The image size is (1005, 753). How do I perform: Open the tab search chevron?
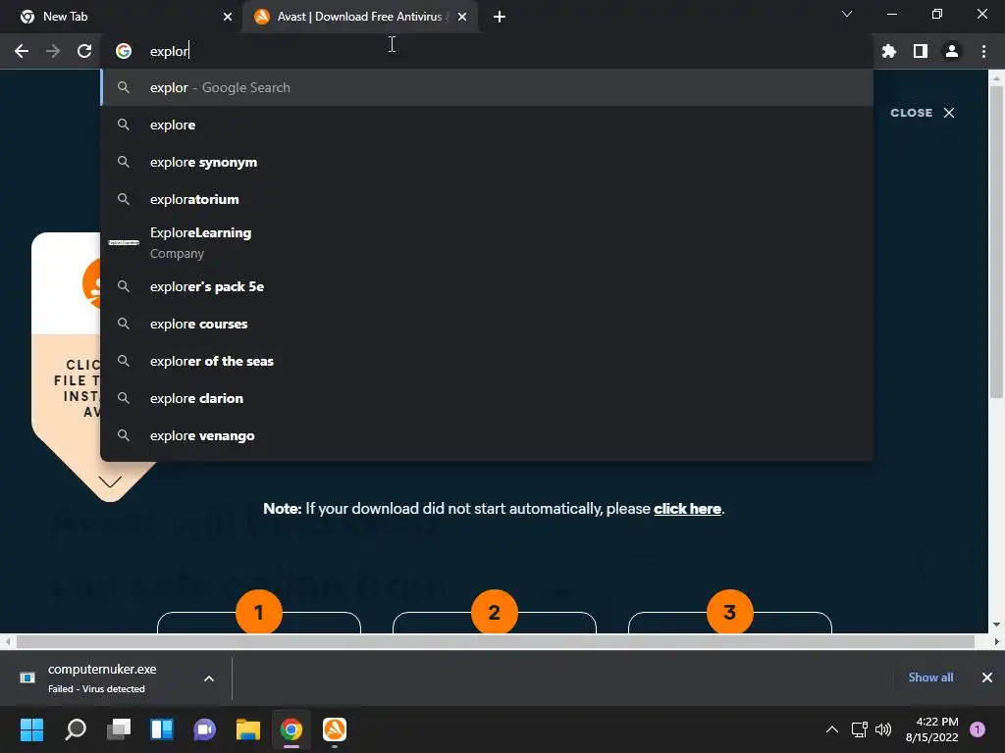coord(847,14)
